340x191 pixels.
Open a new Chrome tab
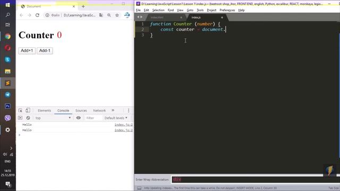click(x=83, y=6)
